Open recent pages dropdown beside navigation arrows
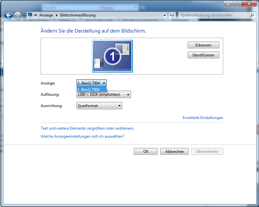This screenshot has width=259, height=207. click(x=24, y=15)
